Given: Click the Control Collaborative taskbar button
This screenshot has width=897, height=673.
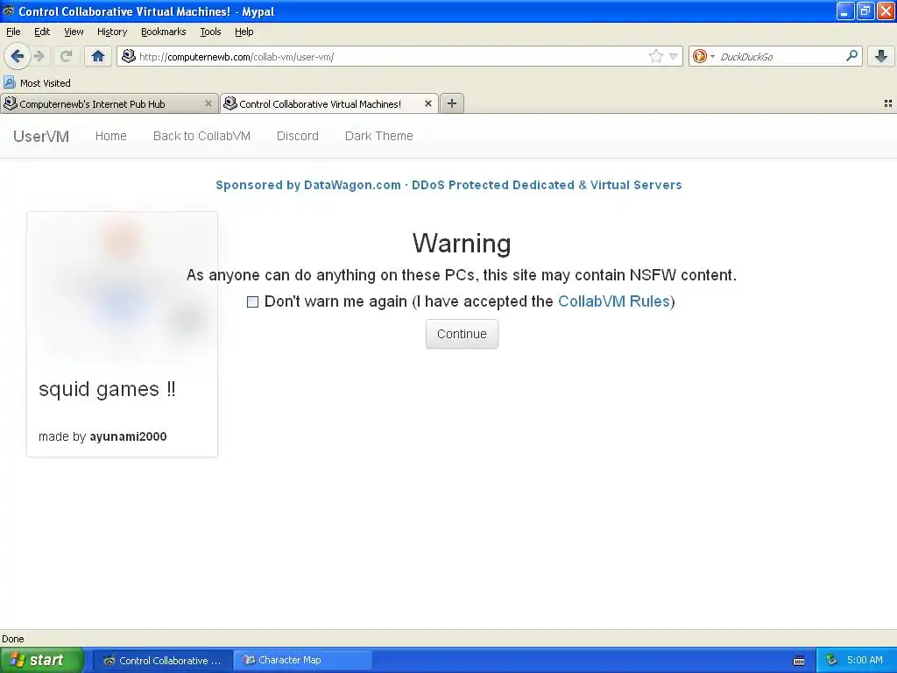Looking at the screenshot, I should click(162, 660).
